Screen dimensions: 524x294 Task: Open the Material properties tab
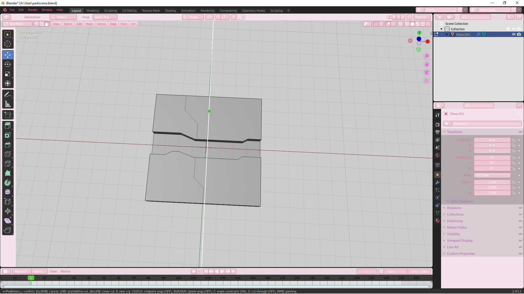click(x=437, y=220)
